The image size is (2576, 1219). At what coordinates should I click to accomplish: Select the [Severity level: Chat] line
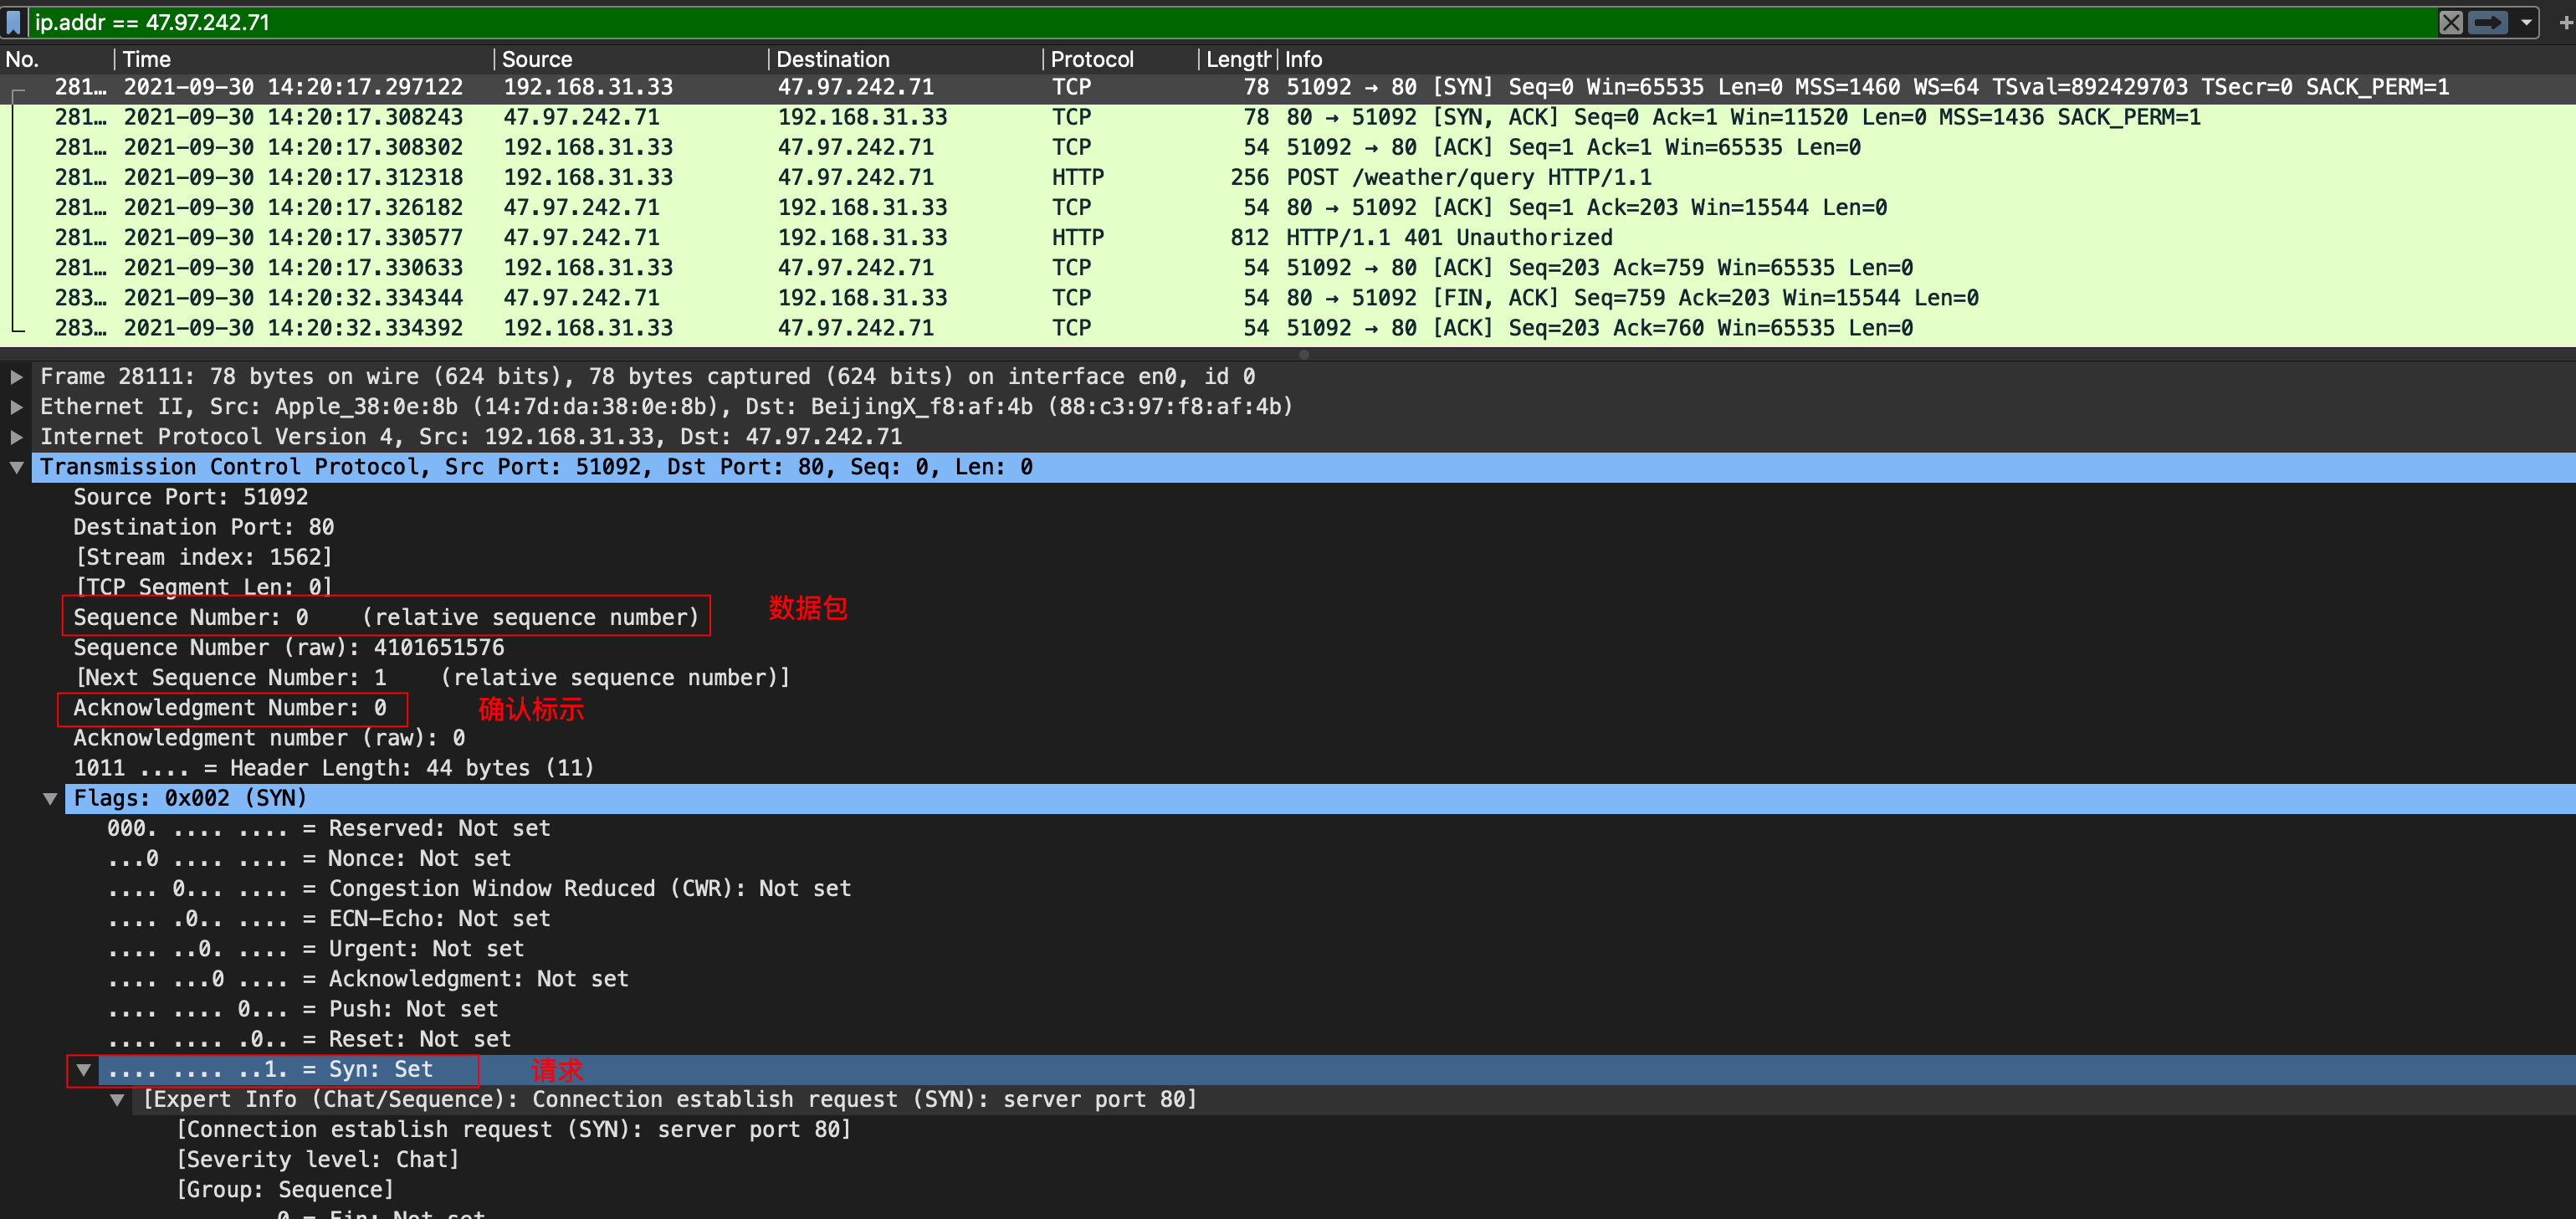pos(318,1160)
